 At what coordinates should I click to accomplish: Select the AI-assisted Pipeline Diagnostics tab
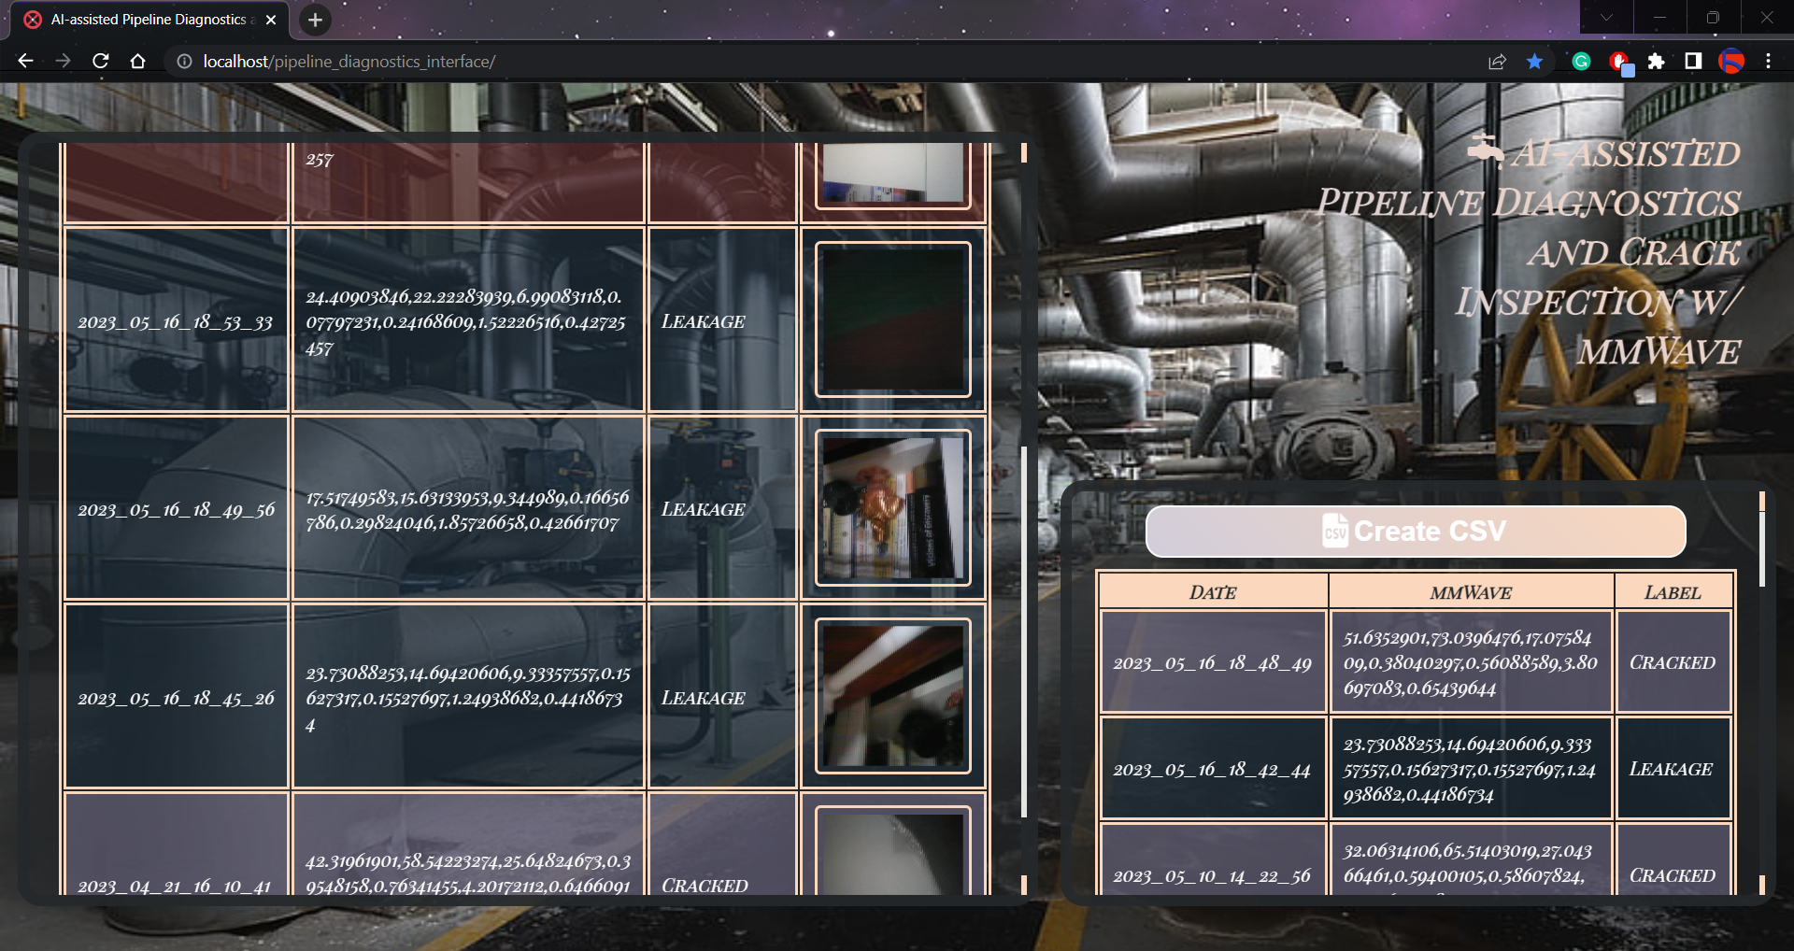pos(140,19)
